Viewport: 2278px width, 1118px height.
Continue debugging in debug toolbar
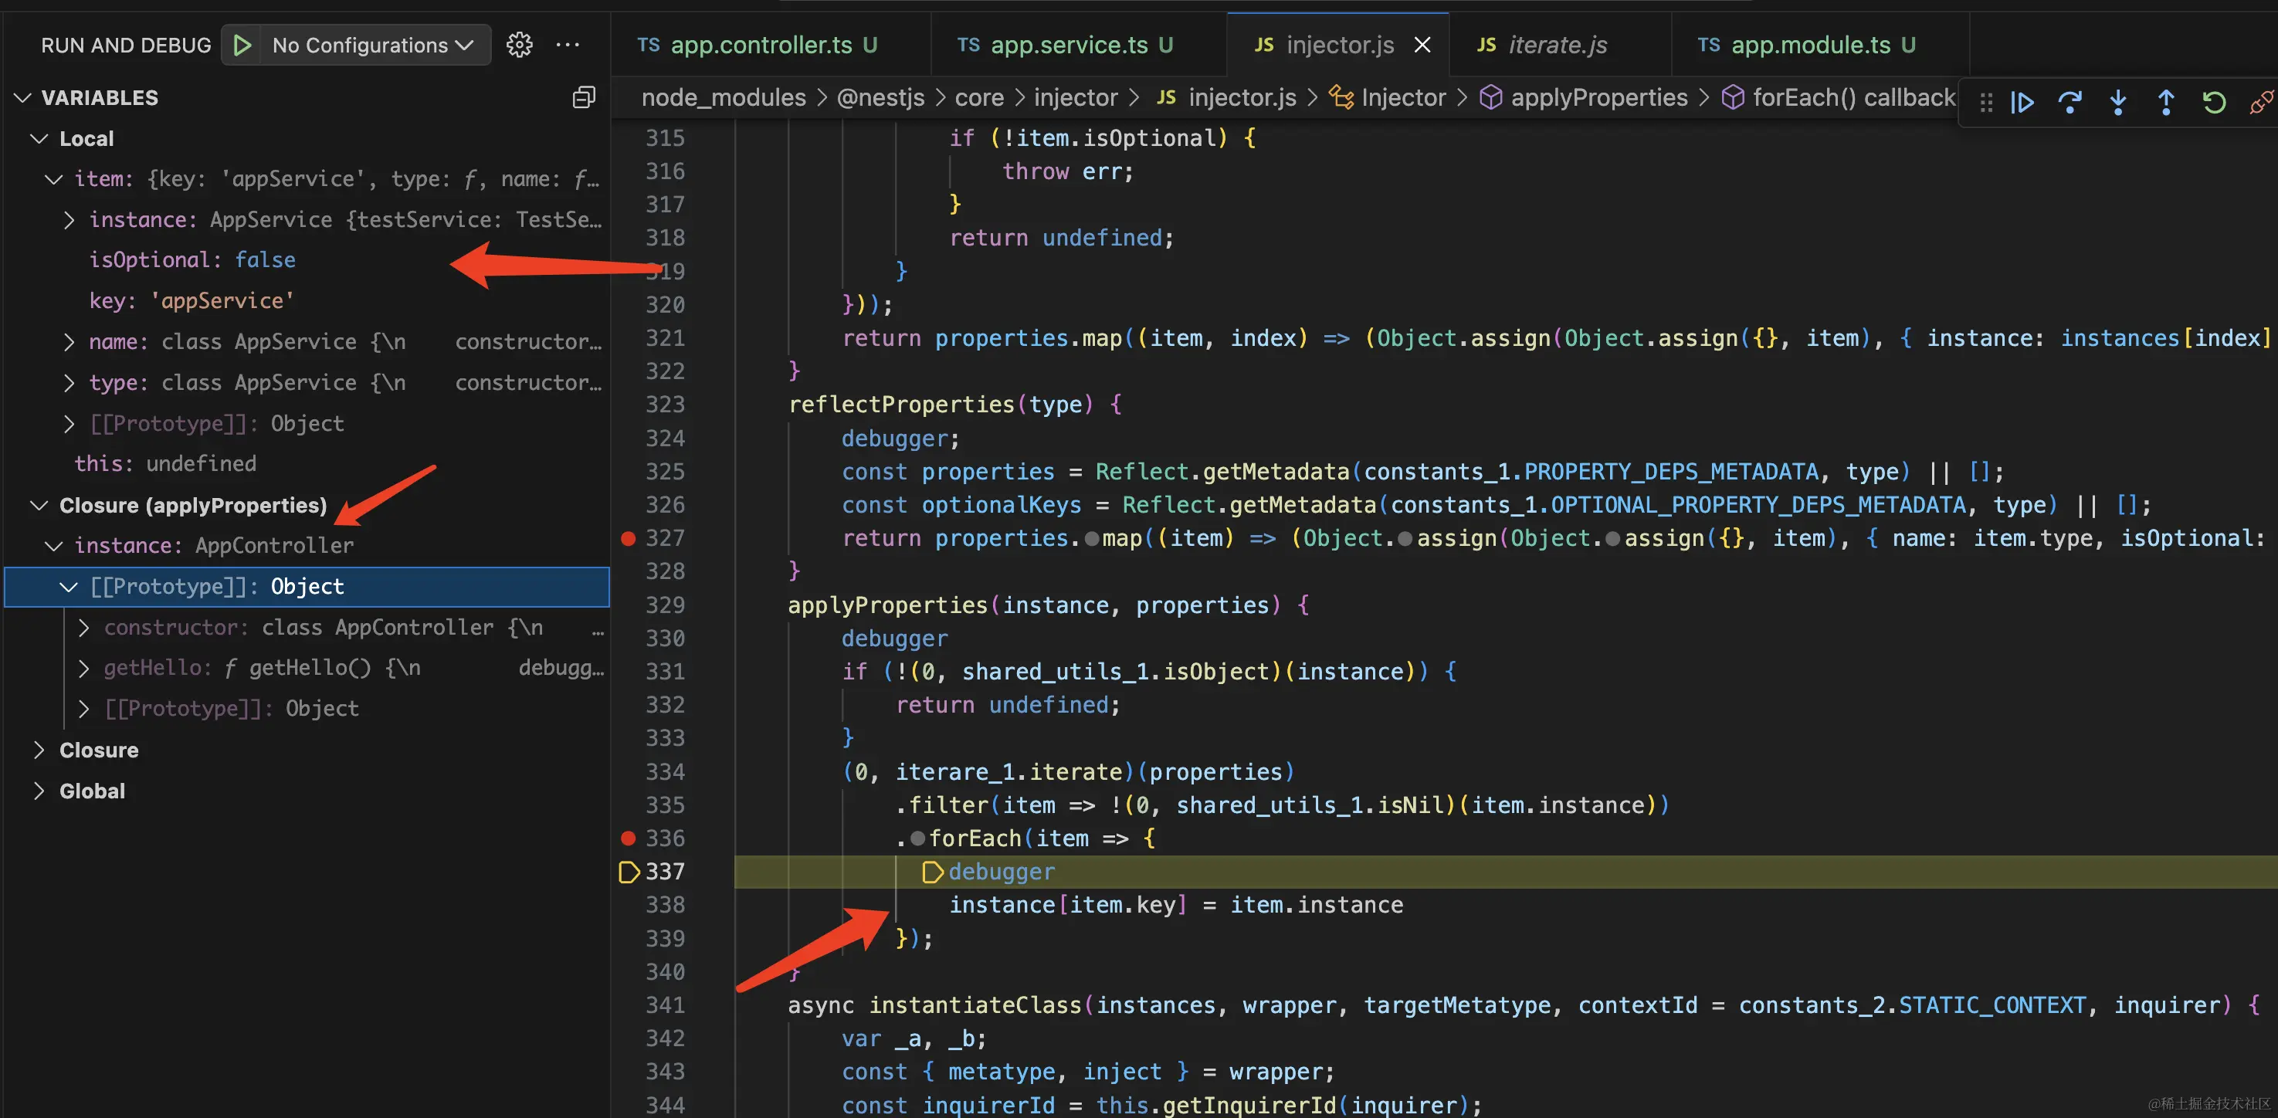tap(2022, 103)
